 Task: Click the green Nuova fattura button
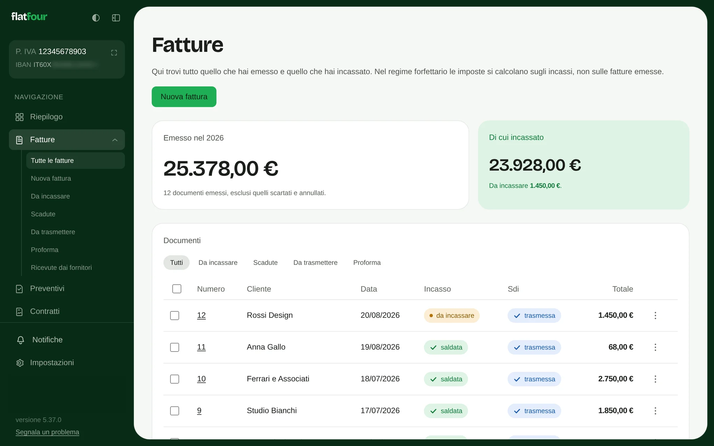[184, 97]
